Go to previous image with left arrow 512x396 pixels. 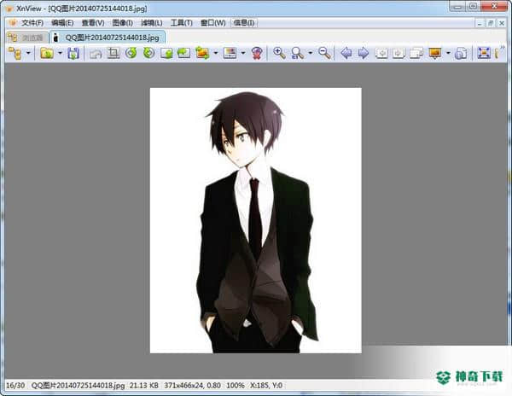pos(346,53)
